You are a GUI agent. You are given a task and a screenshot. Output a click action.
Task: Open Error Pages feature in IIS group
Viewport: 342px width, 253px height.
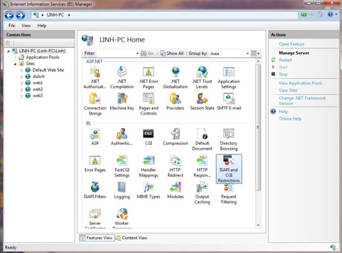95,164
